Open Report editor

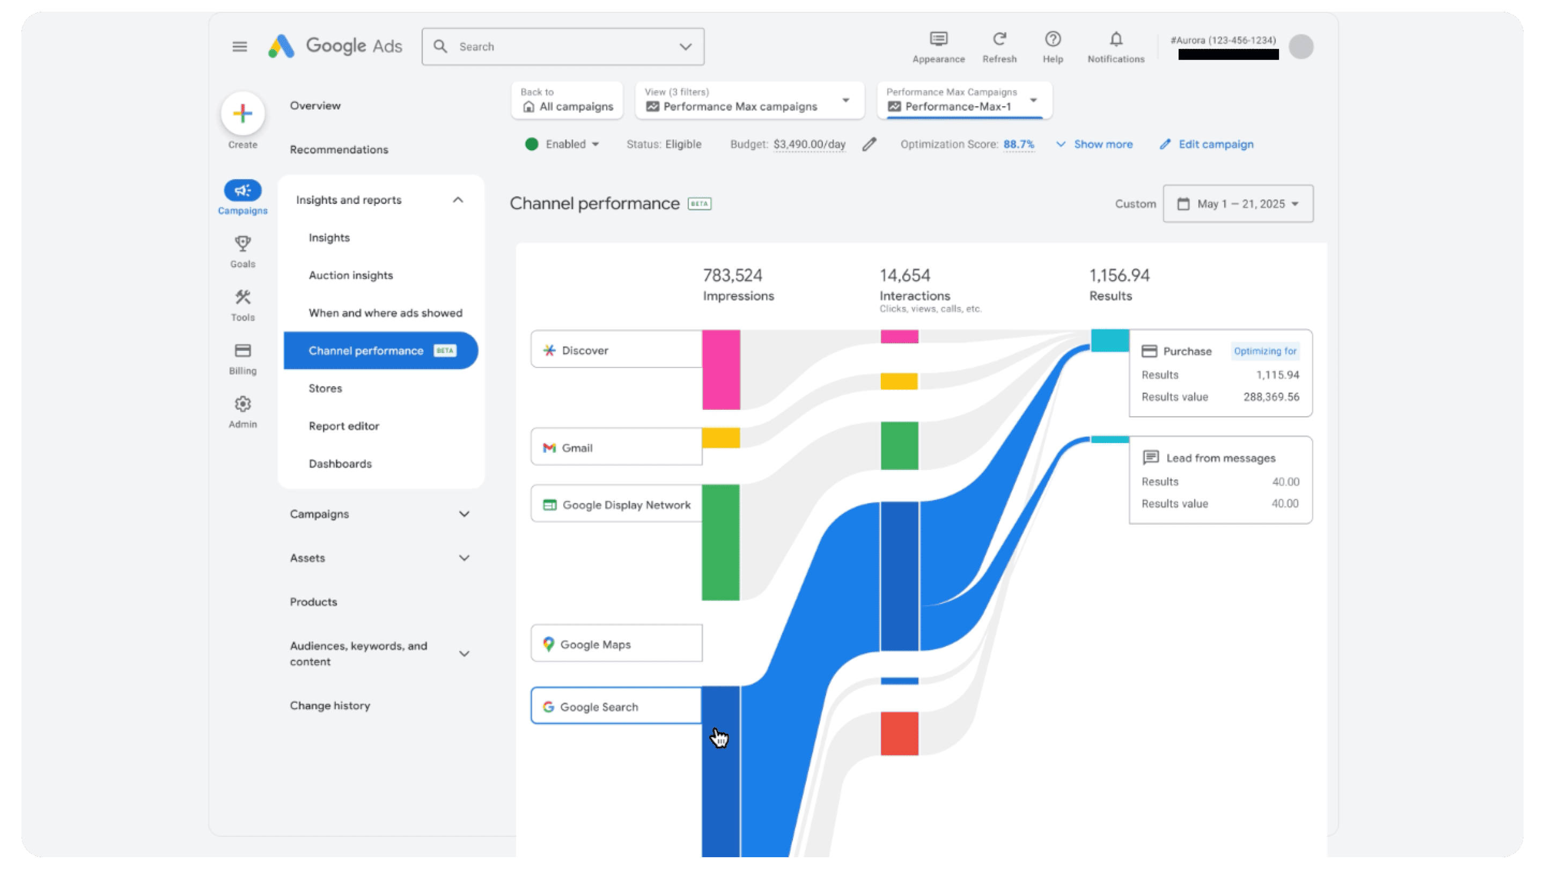point(344,426)
